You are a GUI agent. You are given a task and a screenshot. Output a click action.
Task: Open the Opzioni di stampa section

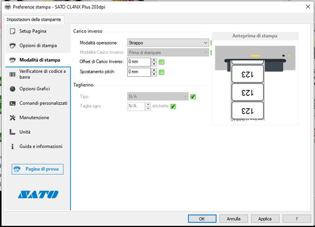[38, 46]
